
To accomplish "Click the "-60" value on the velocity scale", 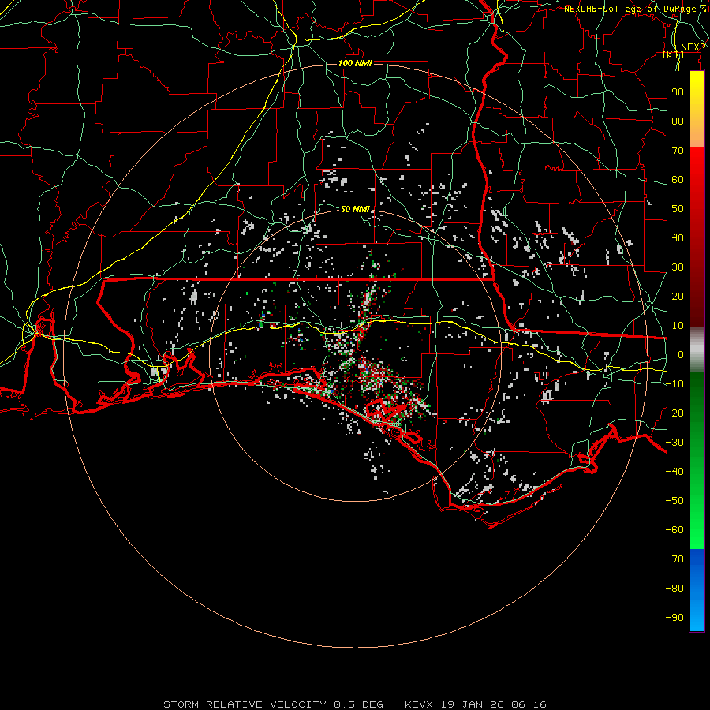I will 674,530.
